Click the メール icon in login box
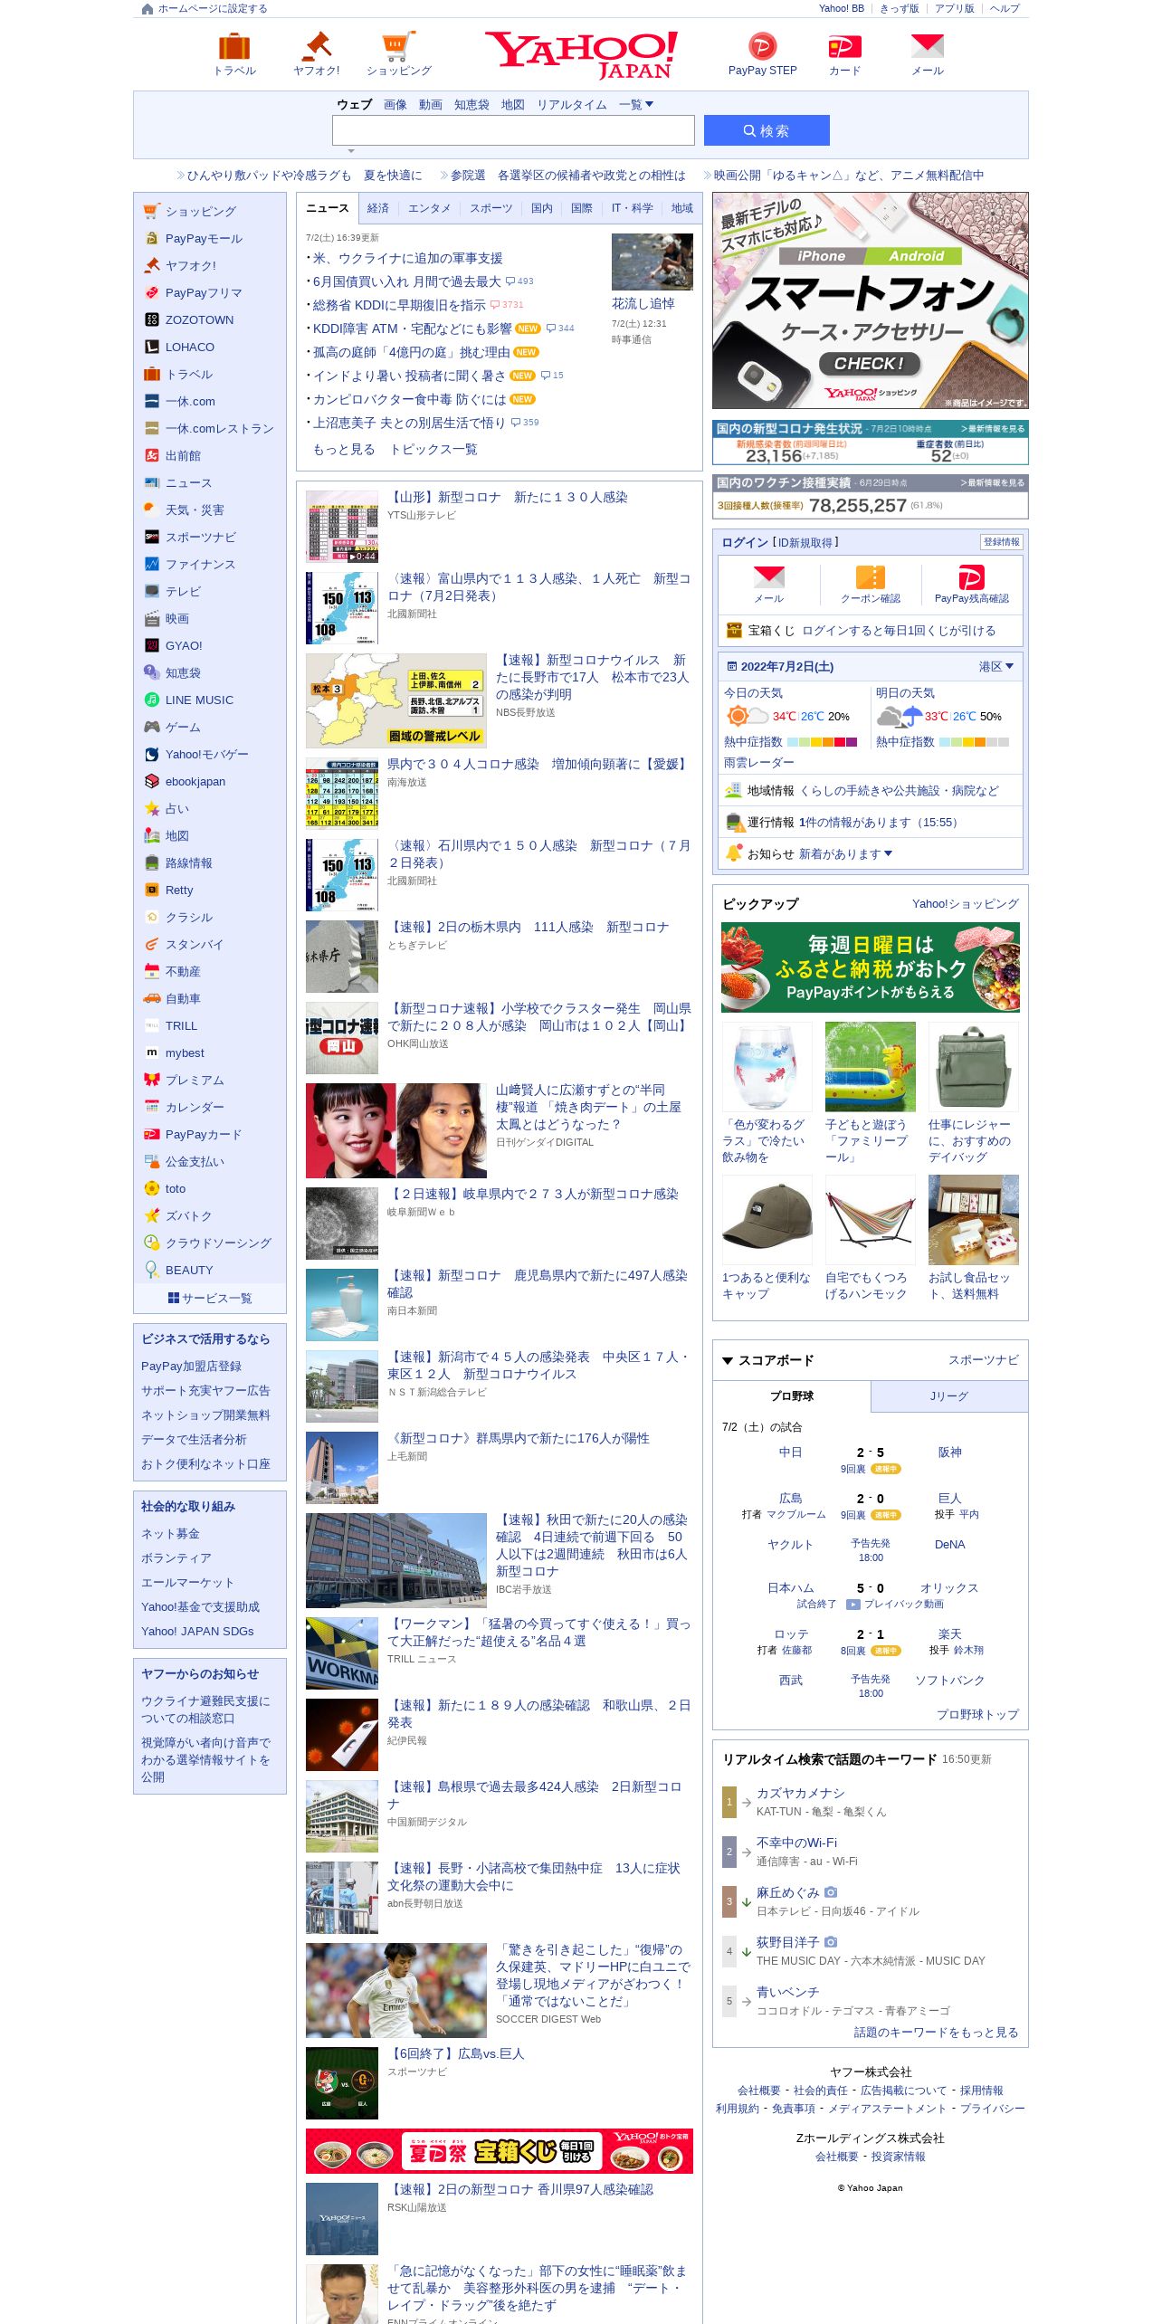This screenshot has height=2324, width=1162. 769,577
